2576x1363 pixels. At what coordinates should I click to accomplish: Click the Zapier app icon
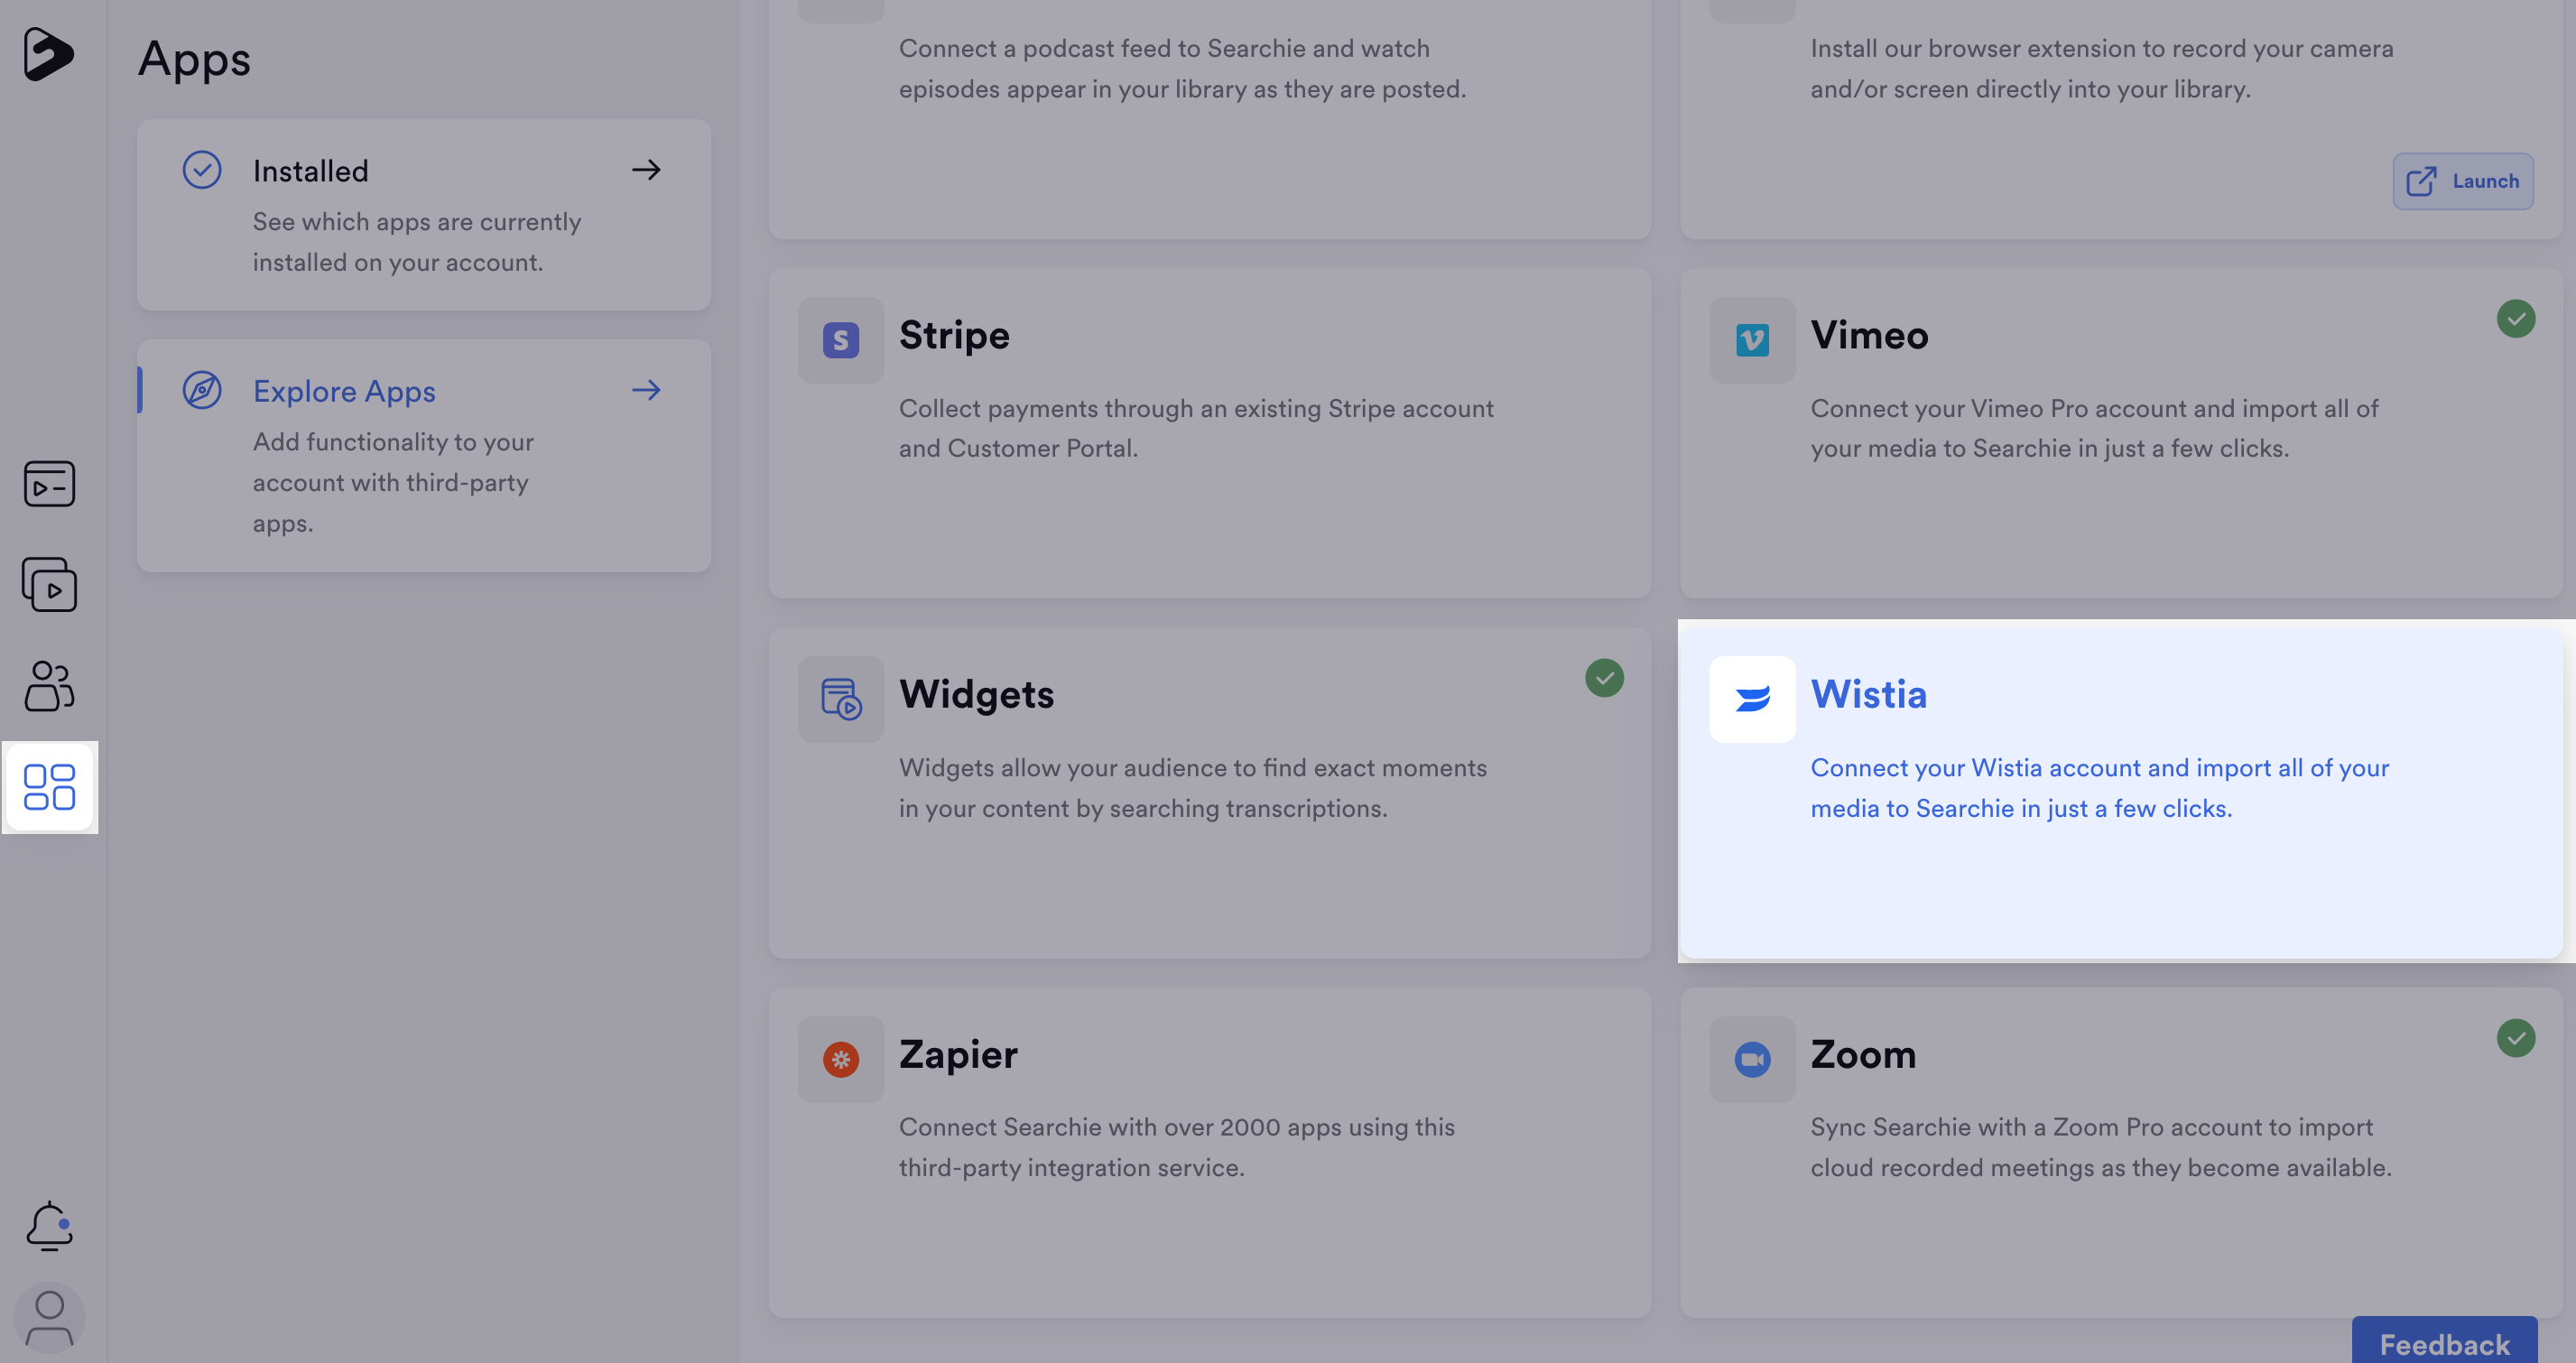(841, 1059)
